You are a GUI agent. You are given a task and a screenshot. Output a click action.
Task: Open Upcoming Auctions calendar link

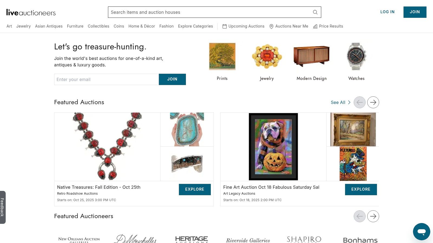tap(243, 26)
